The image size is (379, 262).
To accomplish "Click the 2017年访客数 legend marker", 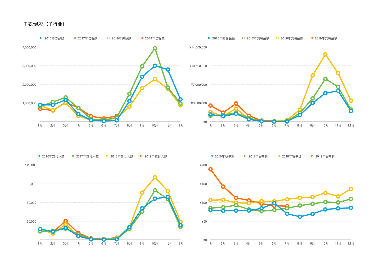I will [x=75, y=38].
